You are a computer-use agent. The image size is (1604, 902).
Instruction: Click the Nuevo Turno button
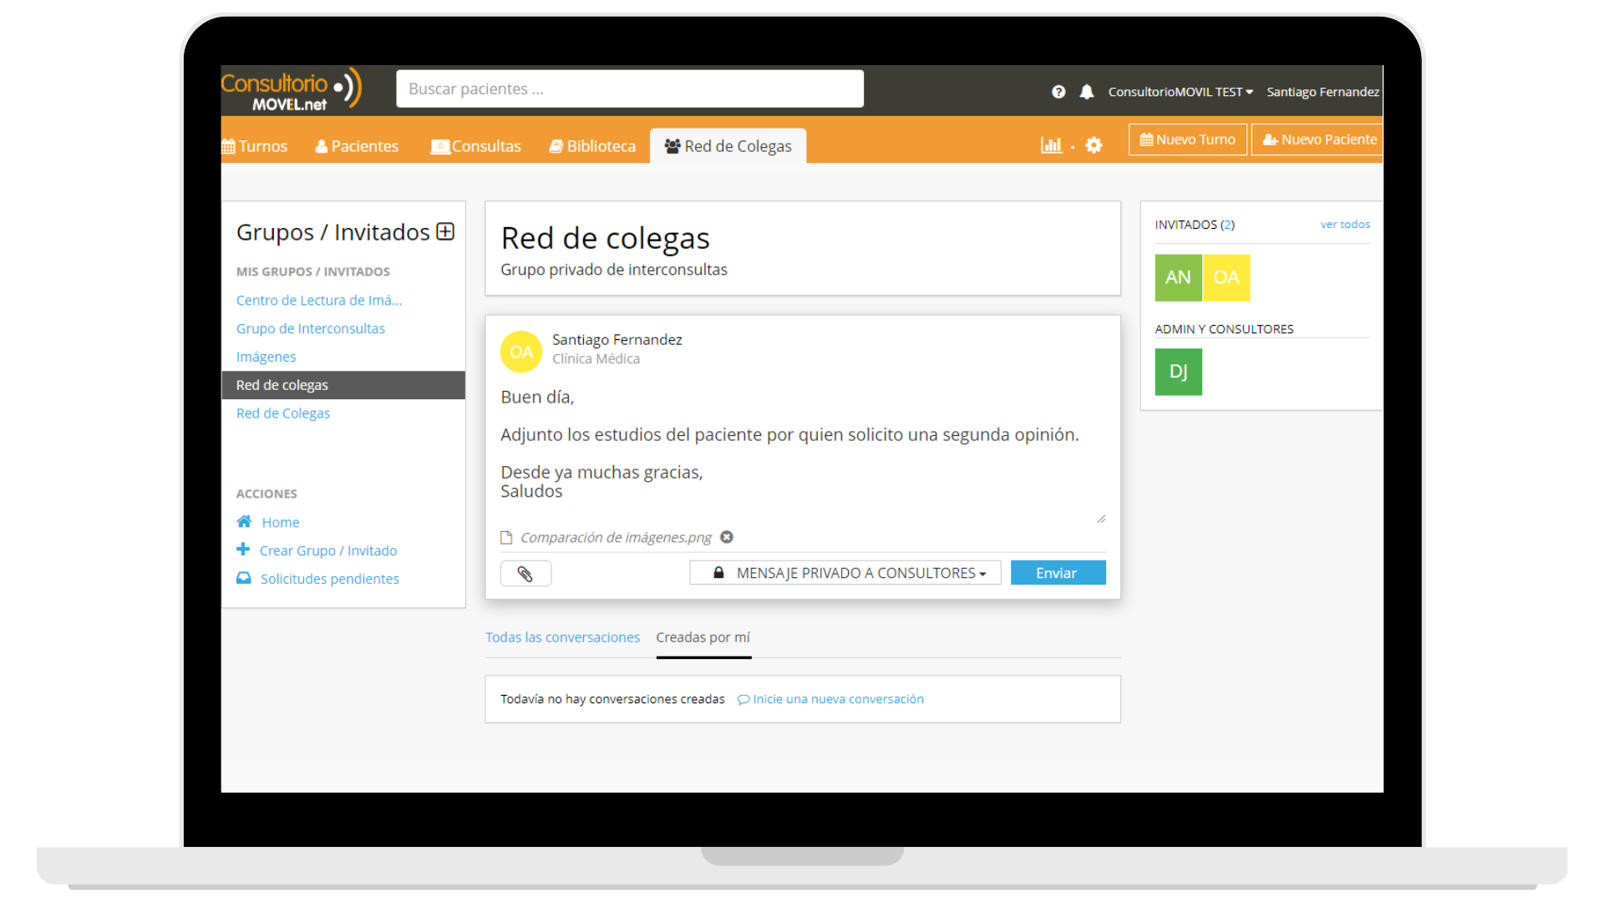click(x=1187, y=139)
